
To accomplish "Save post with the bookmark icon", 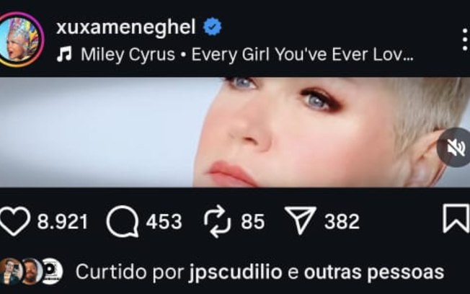I will pyautogui.click(x=456, y=218).
